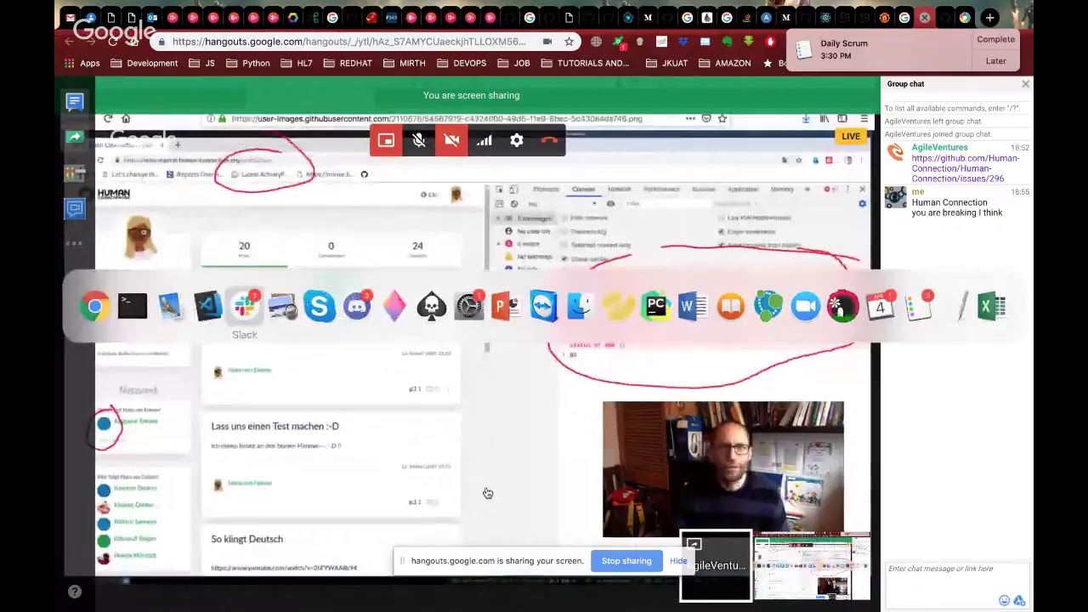Screen dimensions: 1088x612
Task: Open the JKUAT bookmarks folder
Action: (x=667, y=63)
